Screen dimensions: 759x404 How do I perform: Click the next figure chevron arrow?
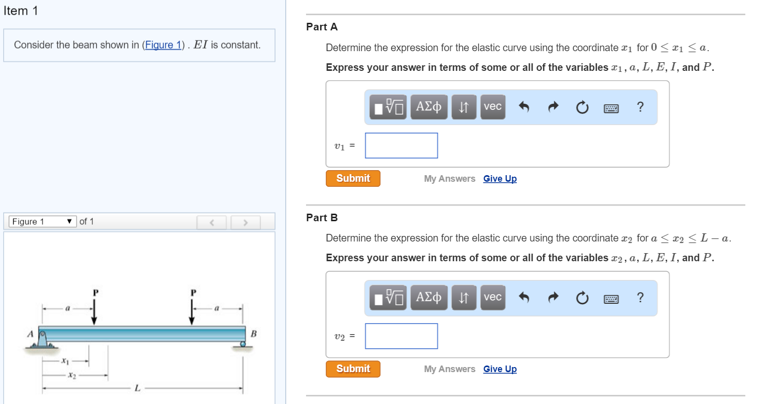point(245,222)
